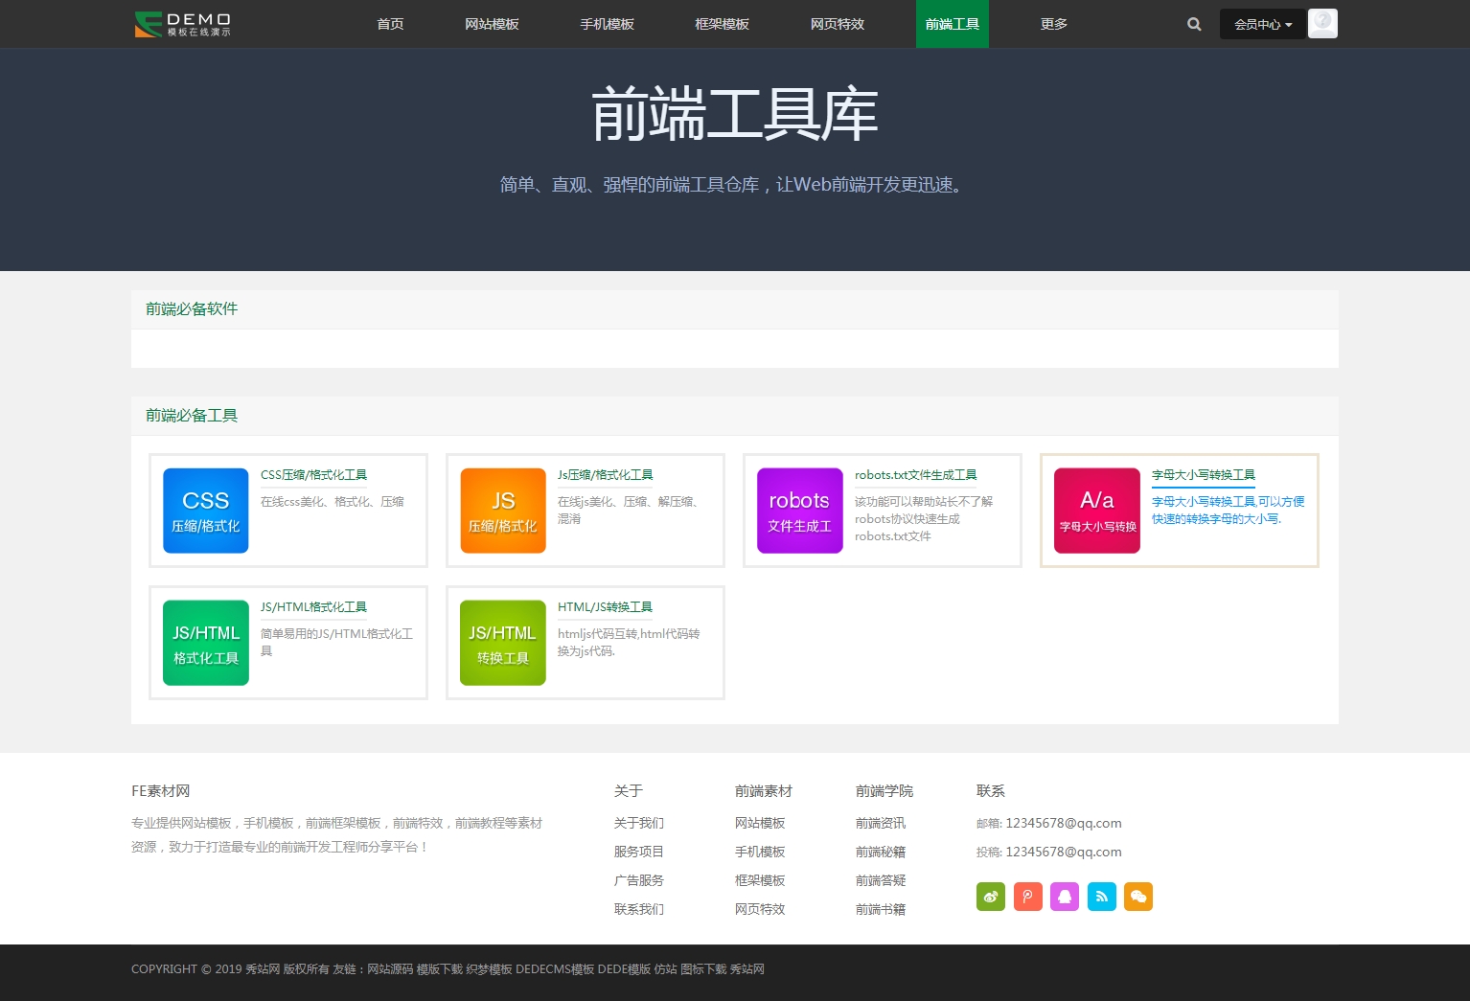The width and height of the screenshot is (1470, 1001).
Task: Open the orange JS 压缩/格式化 tool icon
Action: tap(503, 511)
